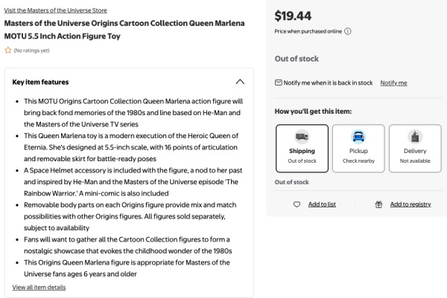
Task: Click the empty star rating icon
Action: [x=7, y=51]
